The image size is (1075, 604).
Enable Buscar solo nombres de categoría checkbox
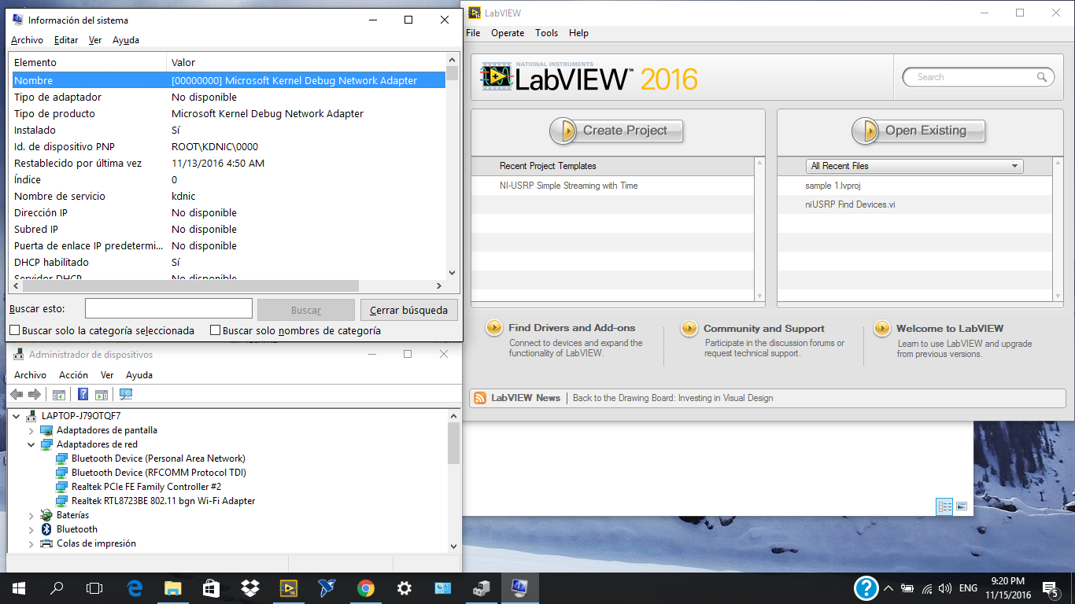tap(215, 330)
